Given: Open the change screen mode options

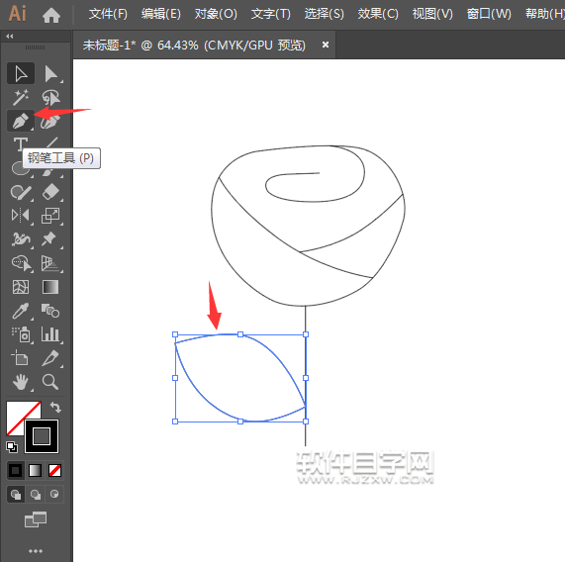Looking at the screenshot, I should coord(36,519).
